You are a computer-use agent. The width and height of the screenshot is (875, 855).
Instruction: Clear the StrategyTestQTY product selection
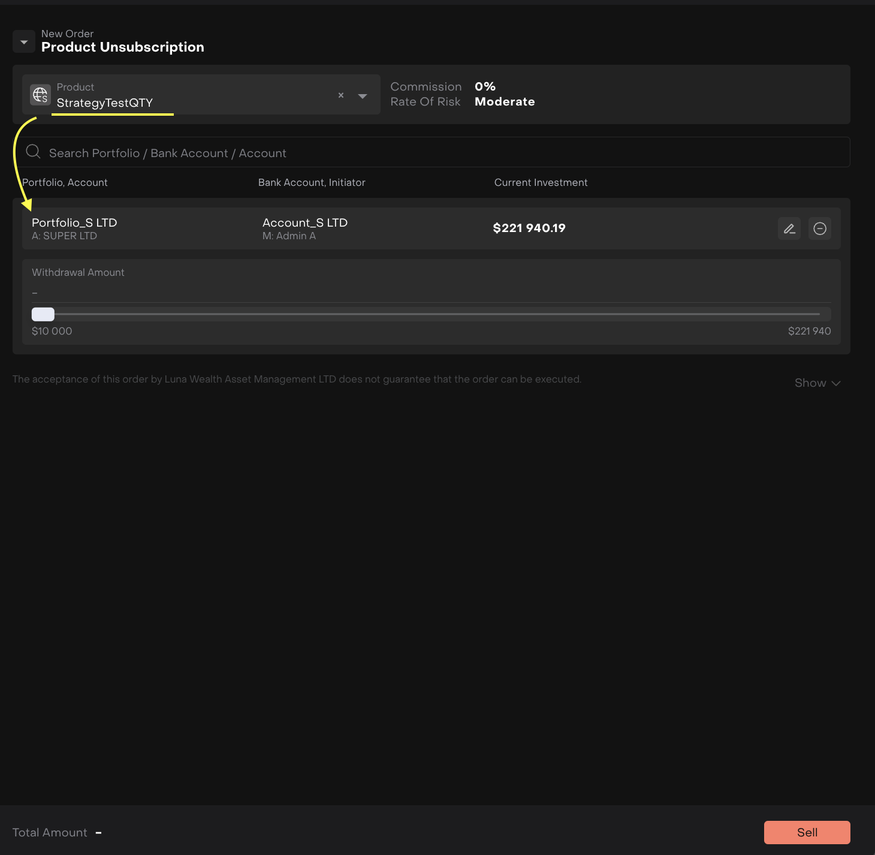pos(341,95)
